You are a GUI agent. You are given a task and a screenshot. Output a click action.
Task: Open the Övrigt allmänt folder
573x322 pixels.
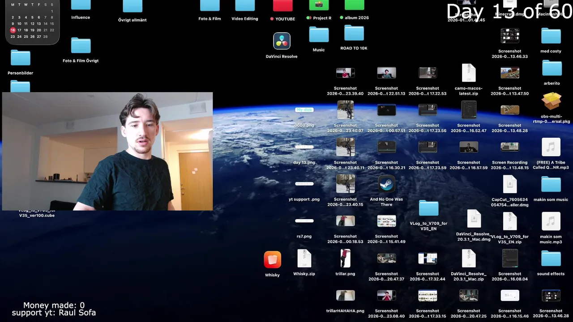tap(133, 6)
